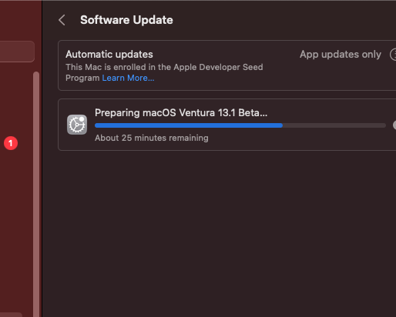This screenshot has height=317, width=396.
Task: Click the word Program before Learn More
Action: (82, 78)
